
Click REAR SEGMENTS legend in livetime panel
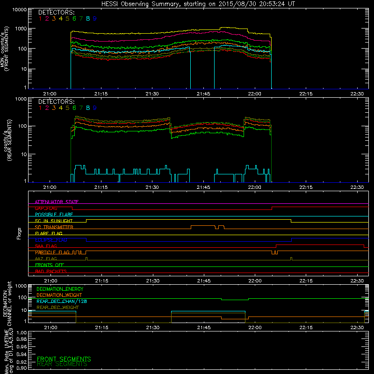62,364
